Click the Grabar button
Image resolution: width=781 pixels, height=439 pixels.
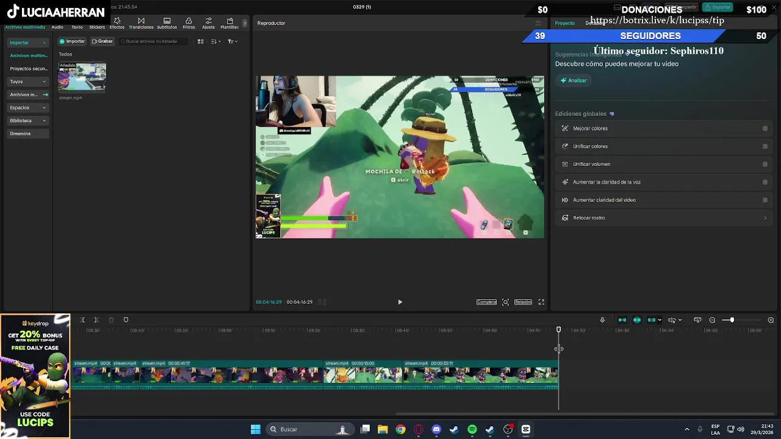click(103, 41)
